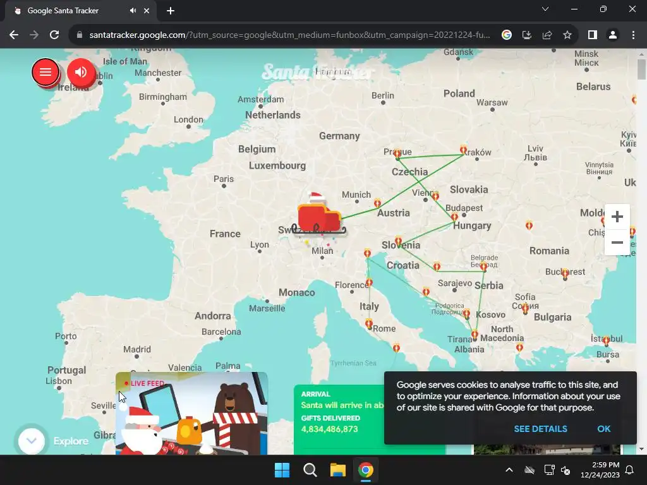Open the notifications bell in the taskbar
Image resolution: width=647 pixels, height=485 pixels.
pos(630,470)
